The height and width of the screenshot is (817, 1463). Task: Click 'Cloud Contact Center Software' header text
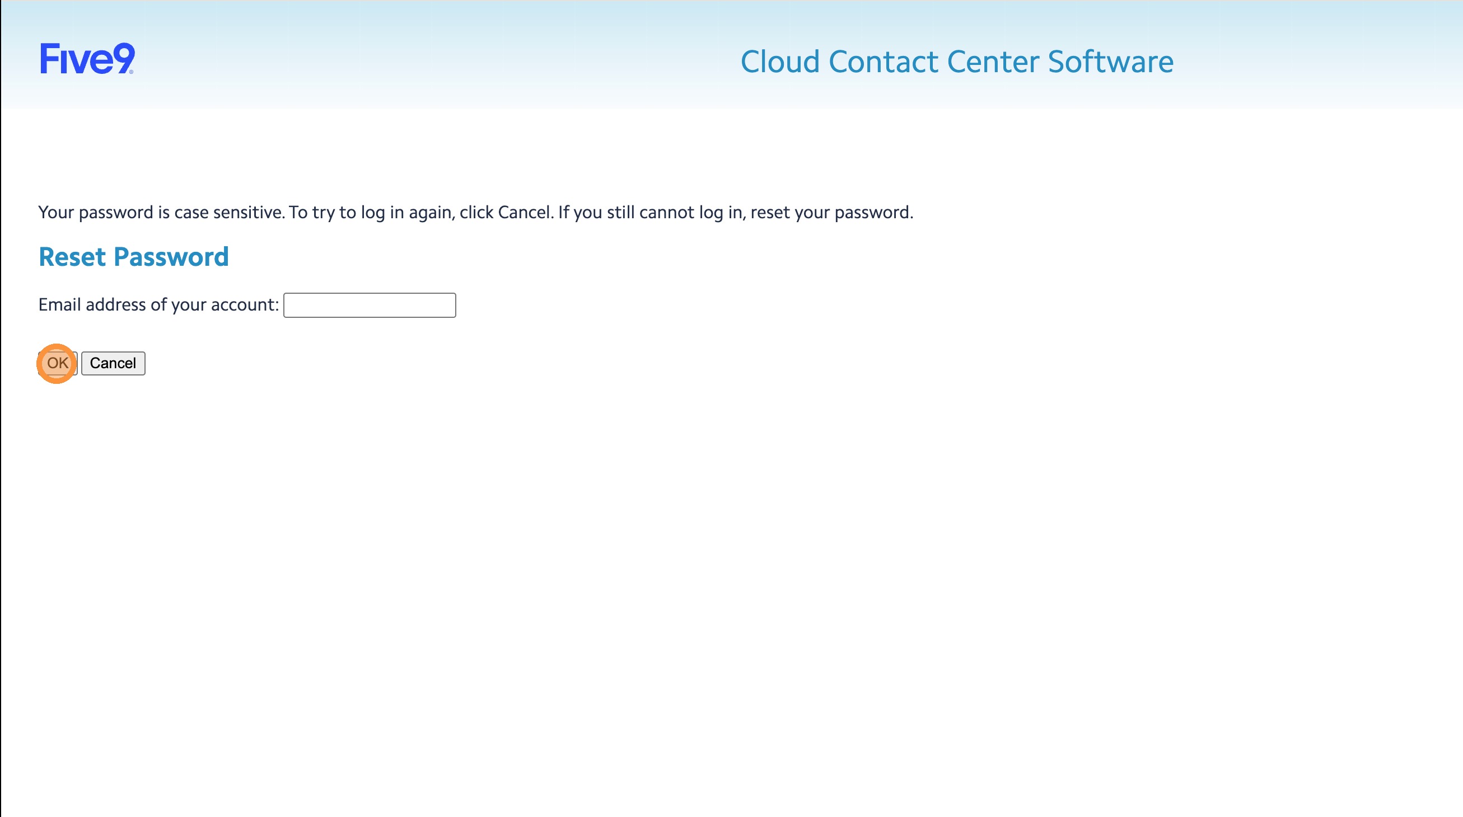point(957,62)
